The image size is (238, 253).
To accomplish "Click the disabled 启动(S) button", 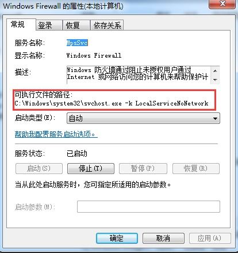I will (39, 168).
